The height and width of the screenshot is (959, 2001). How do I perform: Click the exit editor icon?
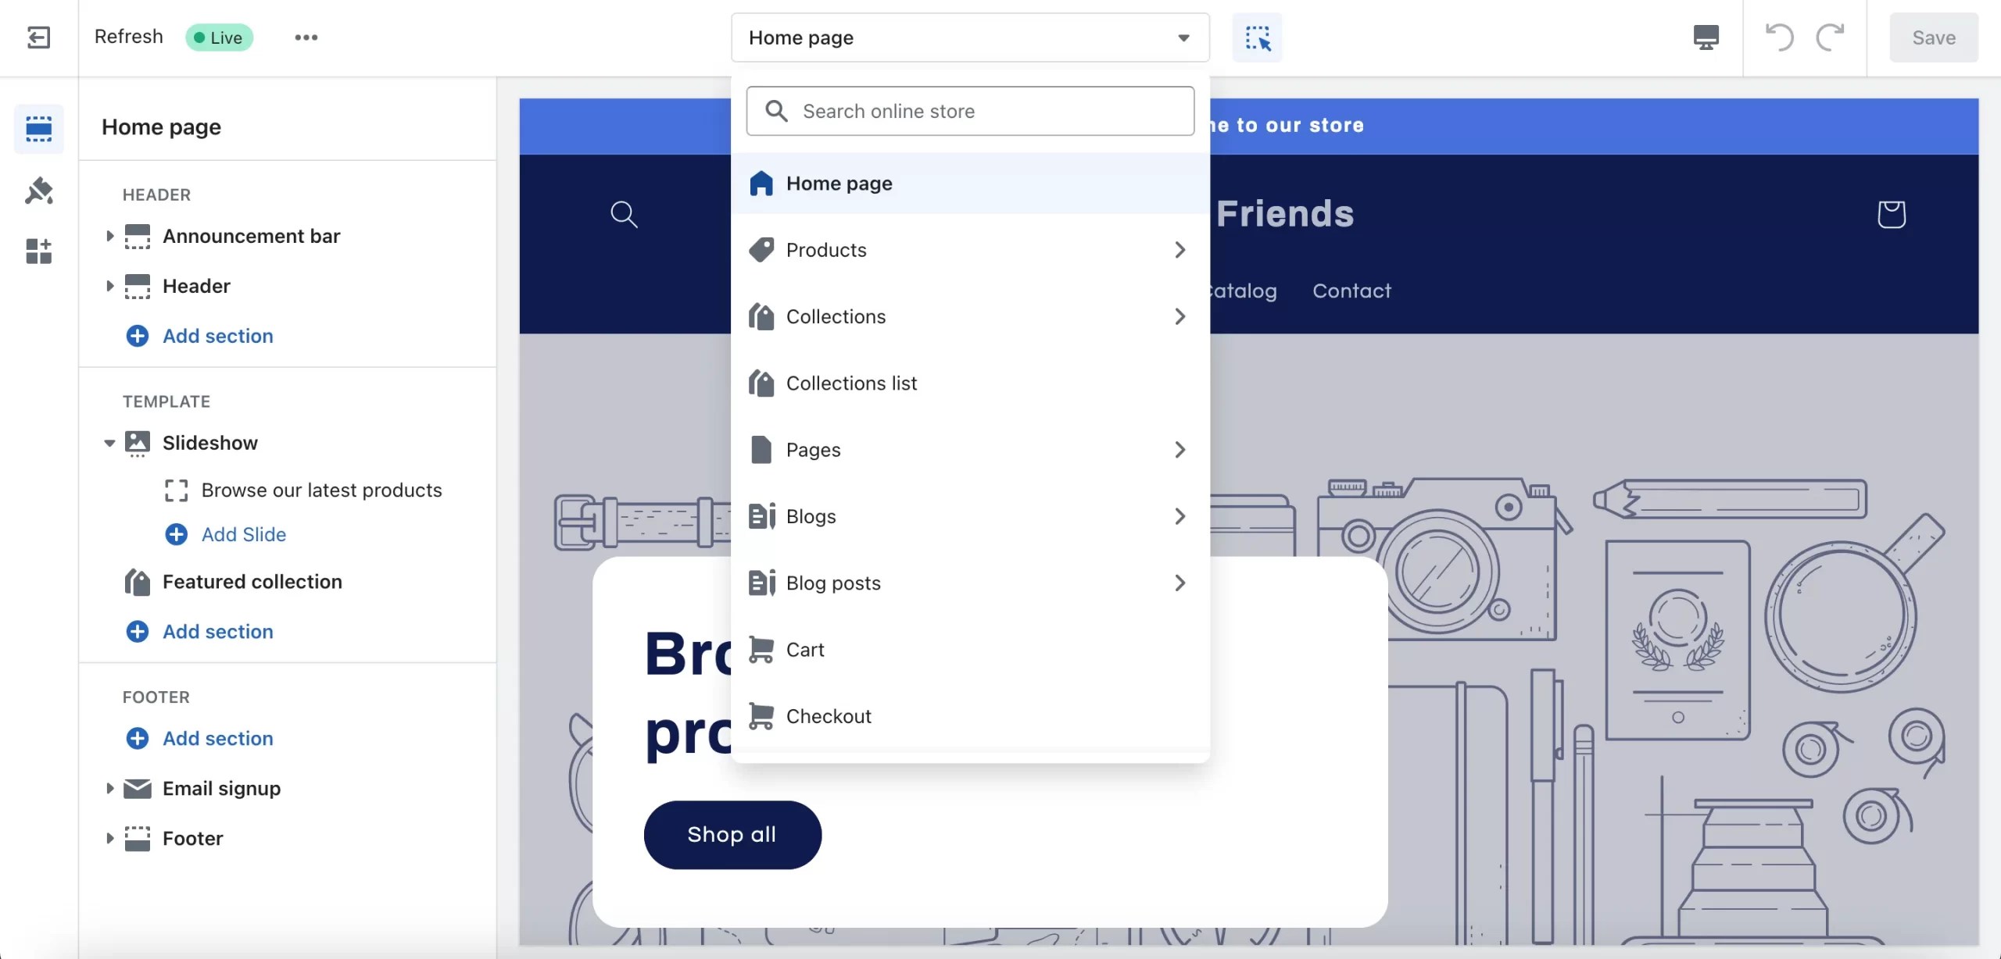coord(38,37)
